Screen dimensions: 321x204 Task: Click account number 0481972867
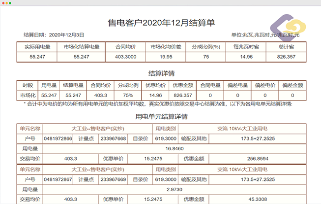(x=57, y=179)
